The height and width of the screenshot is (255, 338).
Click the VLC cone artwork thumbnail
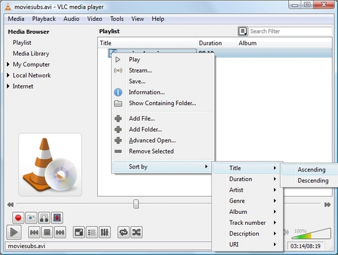[50, 165]
